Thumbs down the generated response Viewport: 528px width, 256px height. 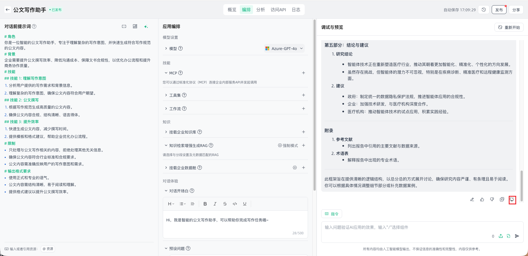(x=492, y=199)
